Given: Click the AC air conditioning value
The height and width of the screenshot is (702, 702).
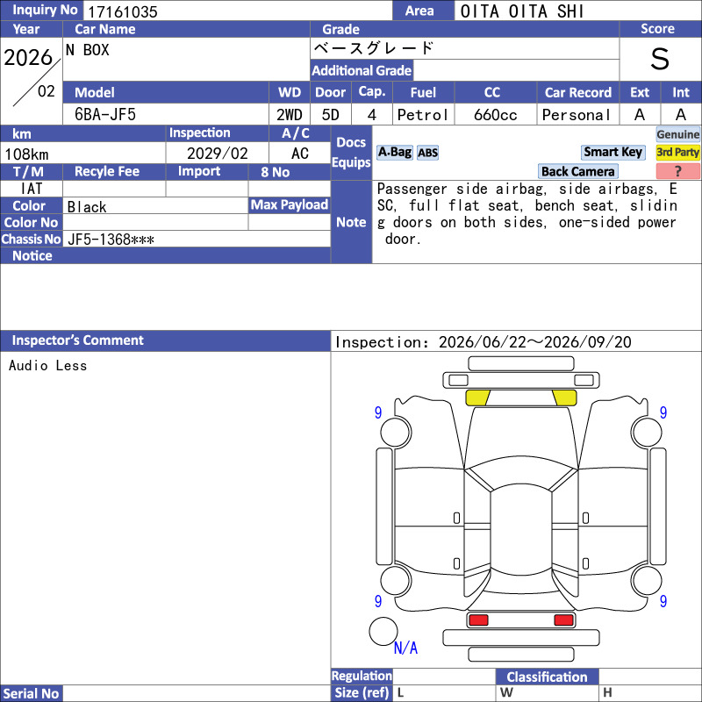Looking at the screenshot, I should tap(300, 154).
